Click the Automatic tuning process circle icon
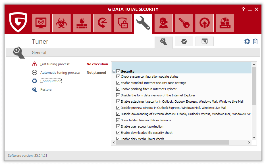 point(34,72)
